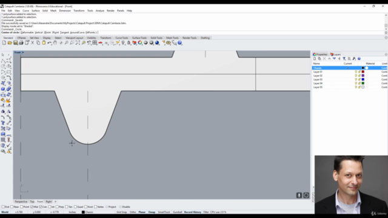Switch to the Right viewport tab

[x=48, y=202]
